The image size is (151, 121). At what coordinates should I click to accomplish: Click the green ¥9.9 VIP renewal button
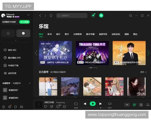pyautogui.click(x=24, y=22)
